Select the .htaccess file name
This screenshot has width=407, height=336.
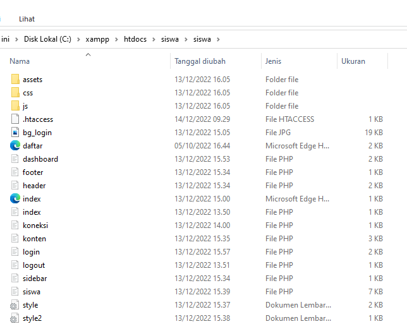pyautogui.click(x=38, y=119)
